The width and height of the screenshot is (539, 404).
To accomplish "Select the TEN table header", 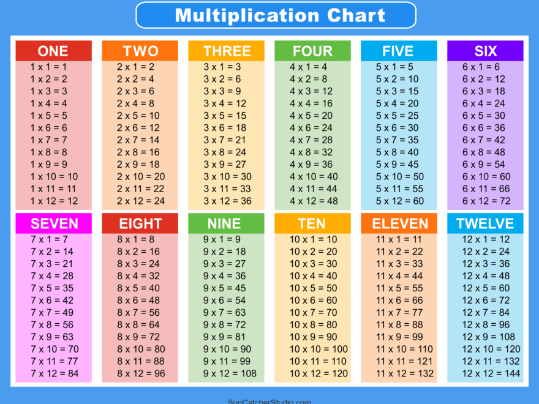I will (312, 223).
